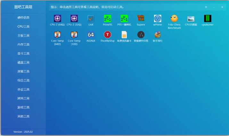Open the CPU-Z (64位) tool
The image size is (229, 136).
57,18
